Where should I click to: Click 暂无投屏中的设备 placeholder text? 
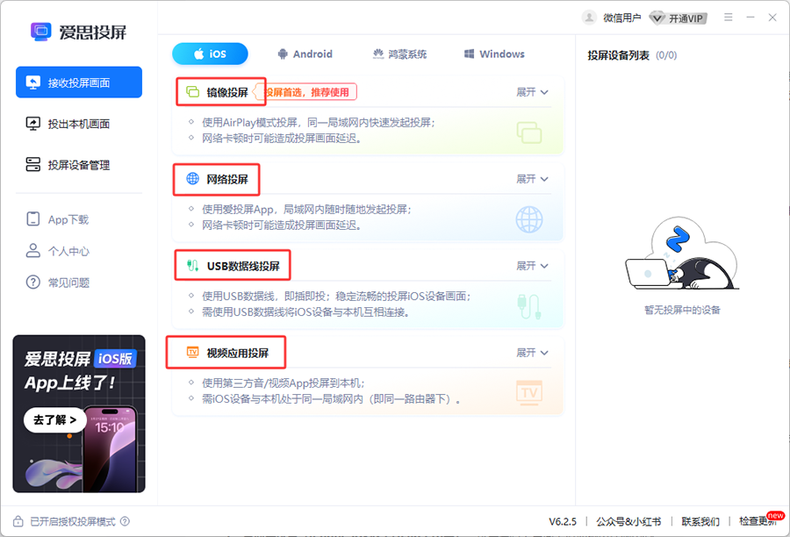(682, 310)
